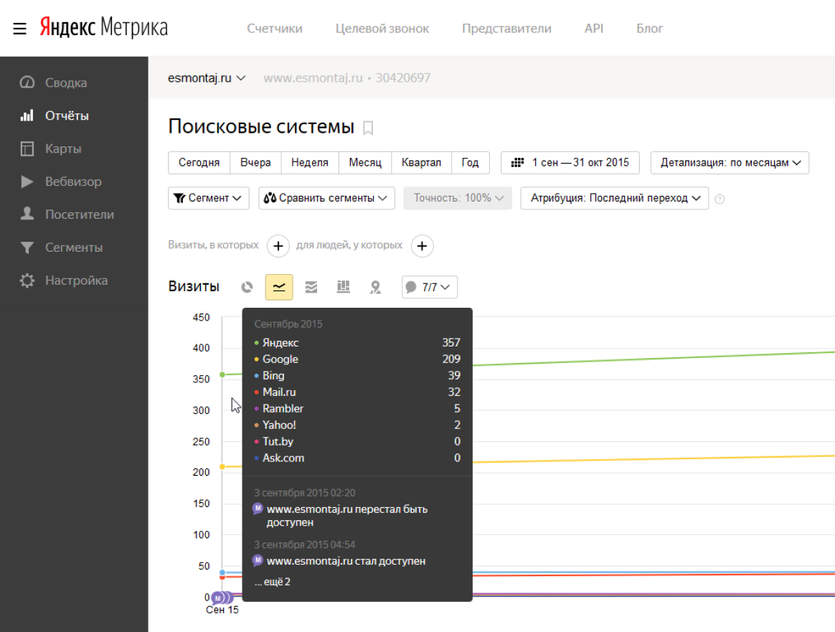Click the Настройка gear icon
The image size is (835, 632).
pyautogui.click(x=27, y=280)
